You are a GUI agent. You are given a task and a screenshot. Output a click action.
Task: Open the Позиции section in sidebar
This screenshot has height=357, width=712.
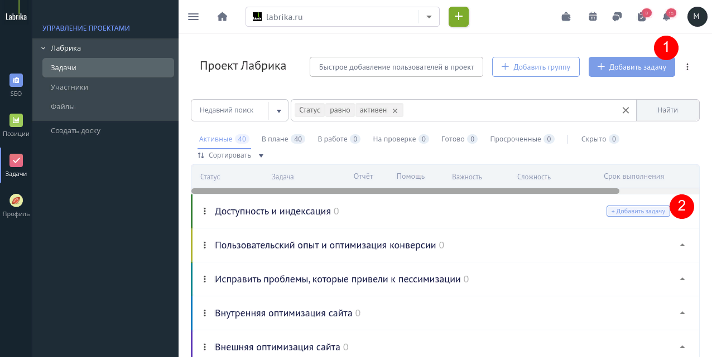[x=16, y=125]
